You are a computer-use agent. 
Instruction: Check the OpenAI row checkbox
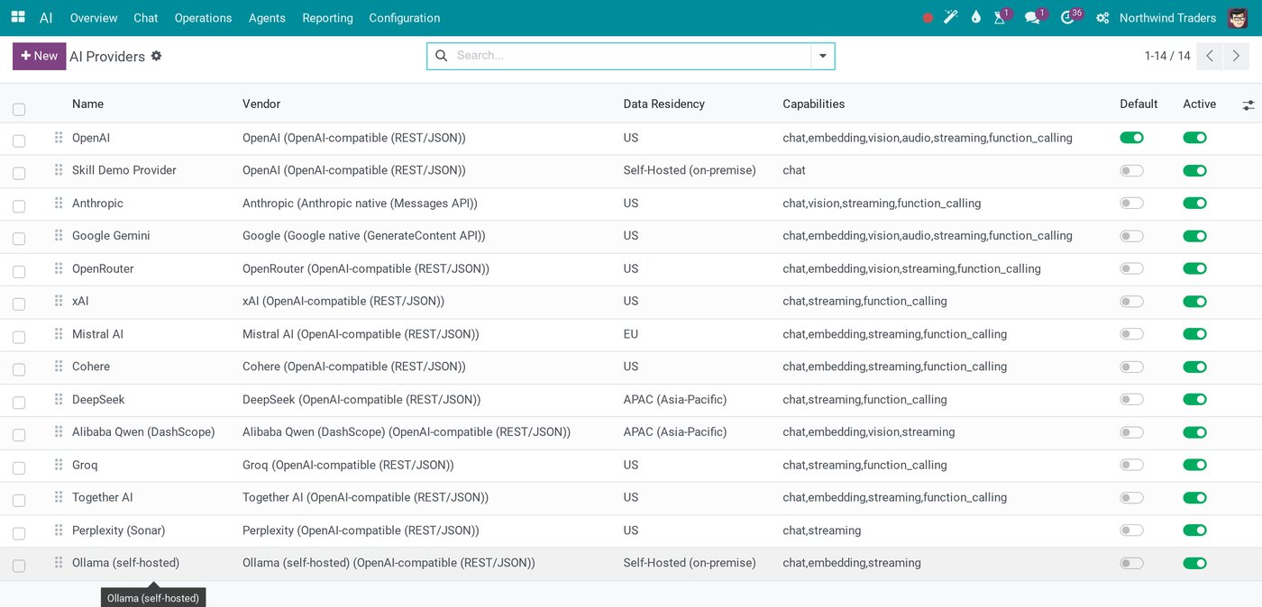pyautogui.click(x=19, y=140)
